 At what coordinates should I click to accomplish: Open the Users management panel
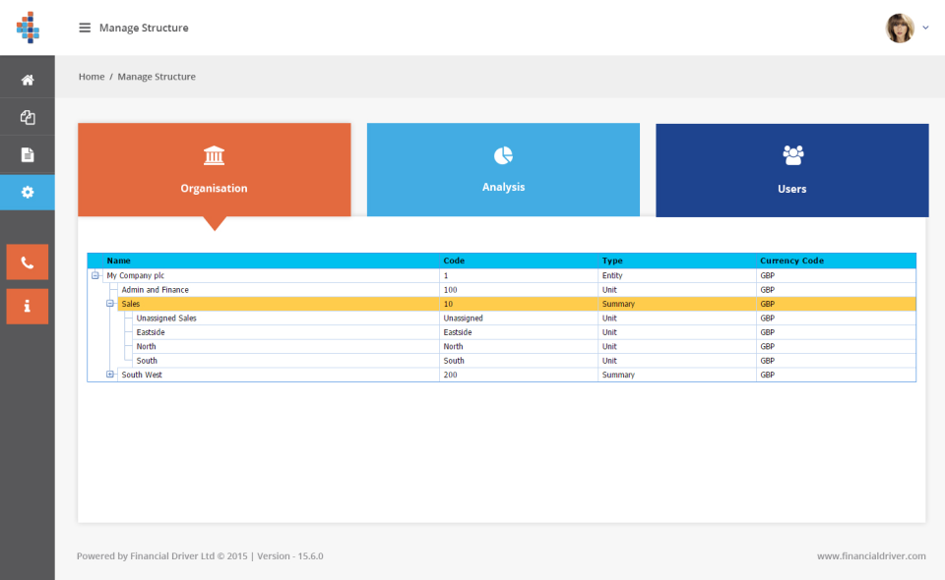point(791,169)
